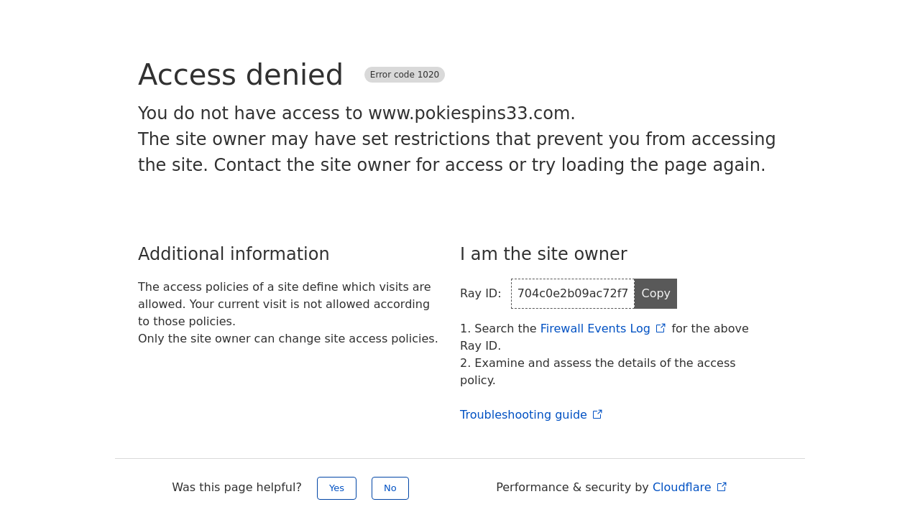Click the 'Ray ID:' label
This screenshot has width=920, height=517.
pos(481,294)
